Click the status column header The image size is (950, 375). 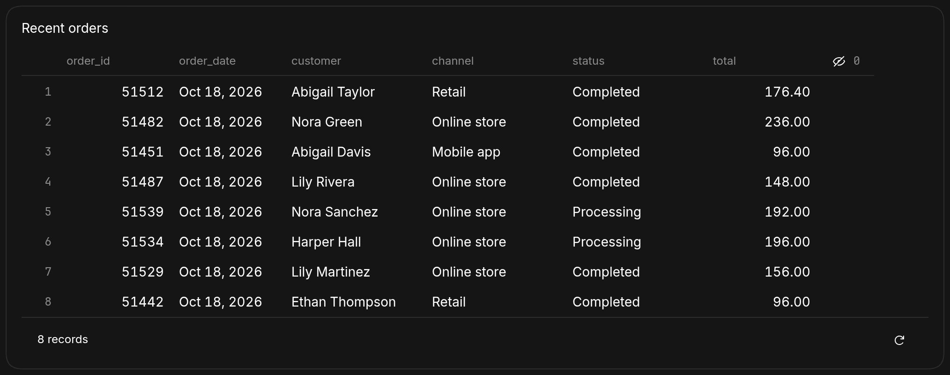tap(588, 61)
